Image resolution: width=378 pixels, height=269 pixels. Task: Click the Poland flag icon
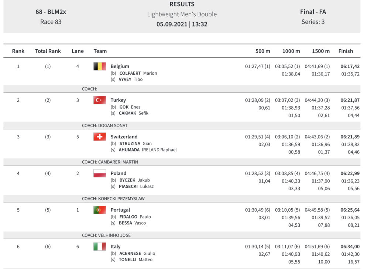(100, 173)
